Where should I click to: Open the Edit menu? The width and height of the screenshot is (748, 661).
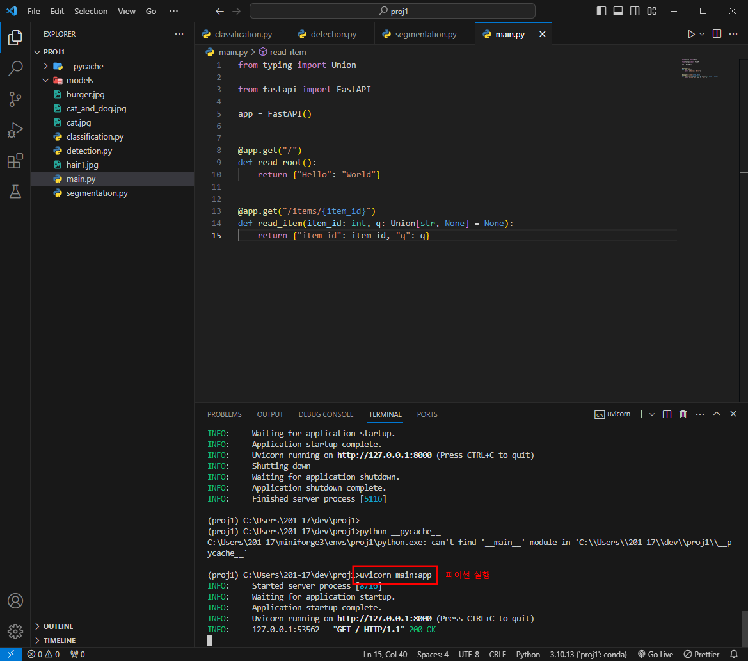click(x=57, y=11)
